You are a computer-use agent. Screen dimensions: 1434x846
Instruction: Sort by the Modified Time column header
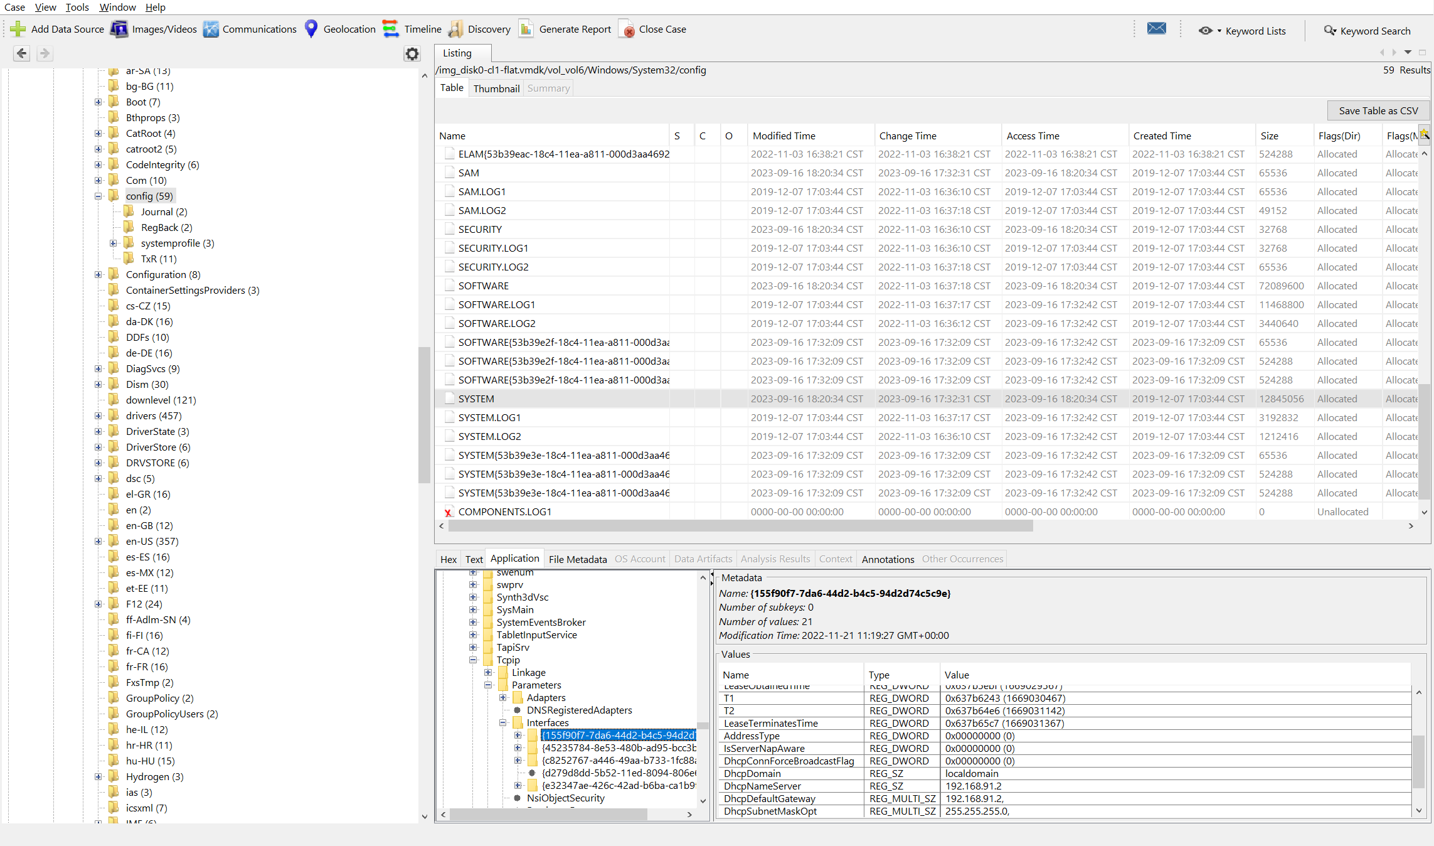coord(810,136)
